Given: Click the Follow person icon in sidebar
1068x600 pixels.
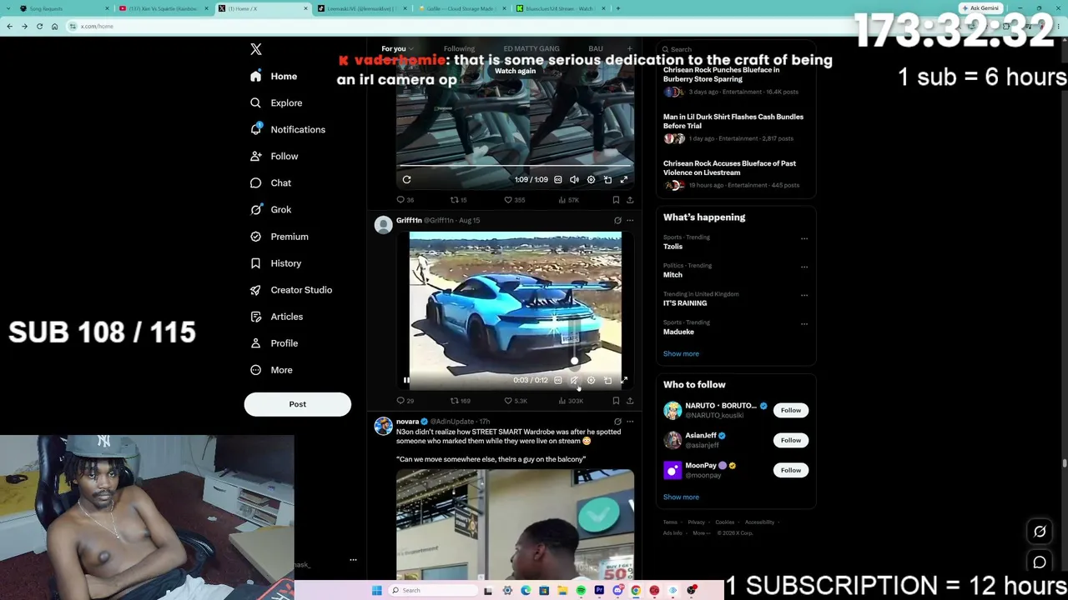Looking at the screenshot, I should pyautogui.click(x=255, y=156).
